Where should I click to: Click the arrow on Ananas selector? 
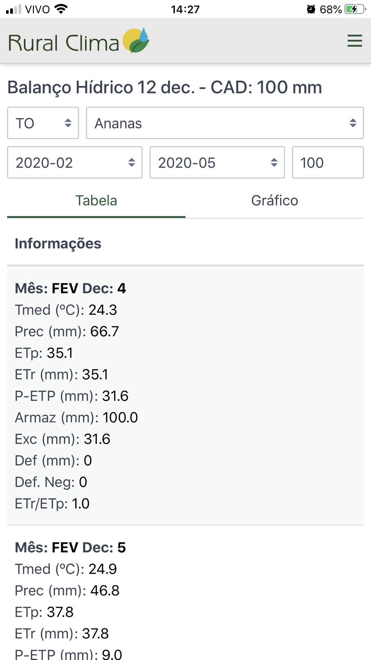353,123
